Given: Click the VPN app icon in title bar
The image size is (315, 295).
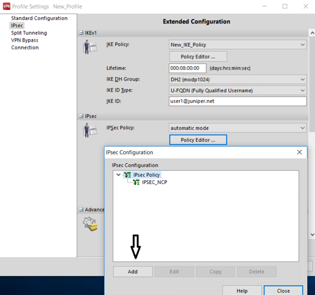Looking at the screenshot, I should (x=7, y=7).
